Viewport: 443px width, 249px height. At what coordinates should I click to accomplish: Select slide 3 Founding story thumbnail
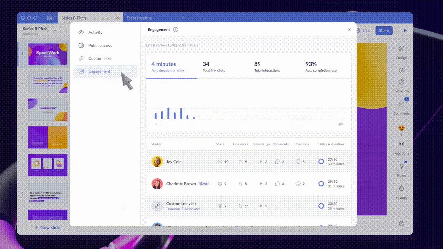(x=48, y=110)
